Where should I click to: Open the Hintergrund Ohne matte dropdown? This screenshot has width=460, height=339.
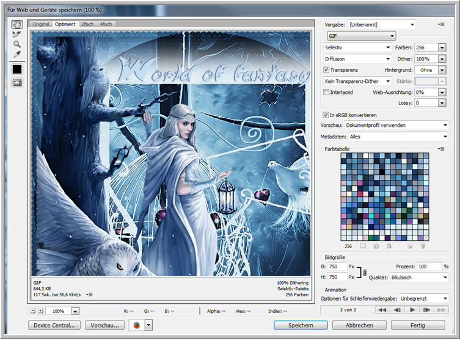coord(442,70)
